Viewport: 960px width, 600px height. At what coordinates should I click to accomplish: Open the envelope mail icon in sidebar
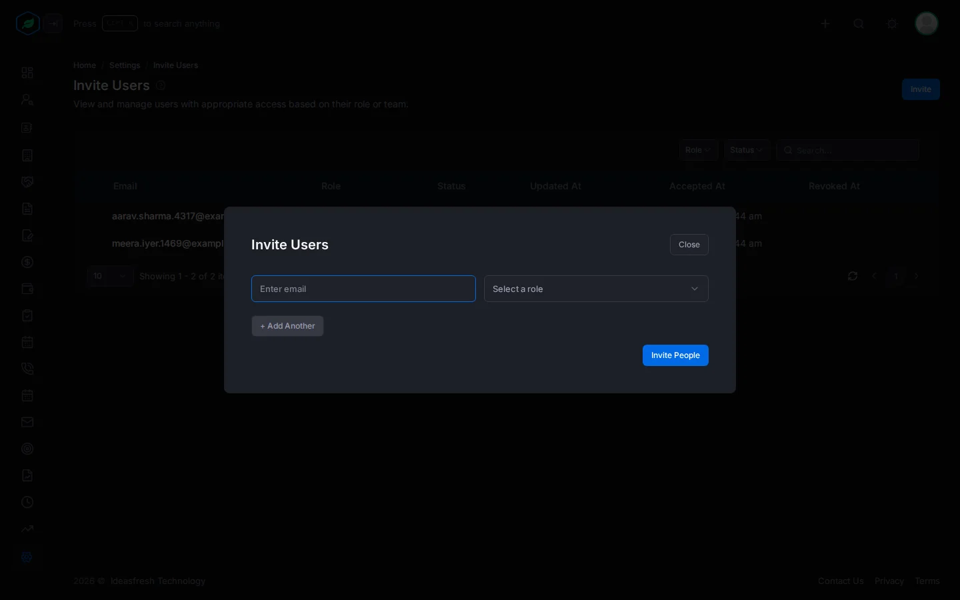(x=27, y=422)
